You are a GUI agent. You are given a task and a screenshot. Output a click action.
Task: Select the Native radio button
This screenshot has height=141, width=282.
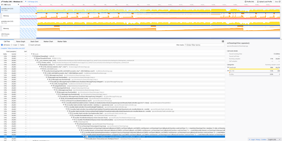19,45
